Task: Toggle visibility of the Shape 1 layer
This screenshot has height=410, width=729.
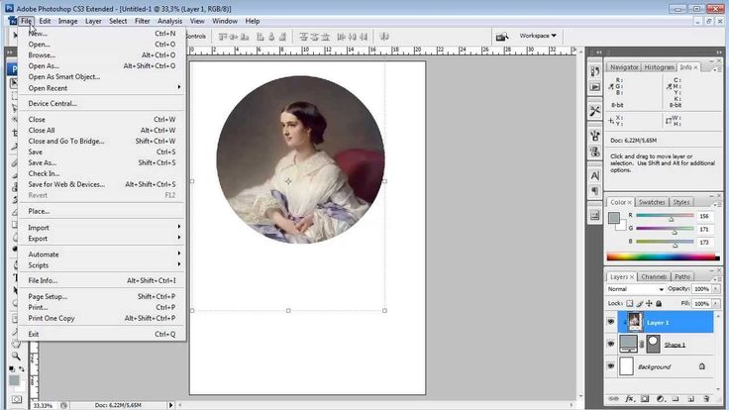Action: (x=611, y=344)
